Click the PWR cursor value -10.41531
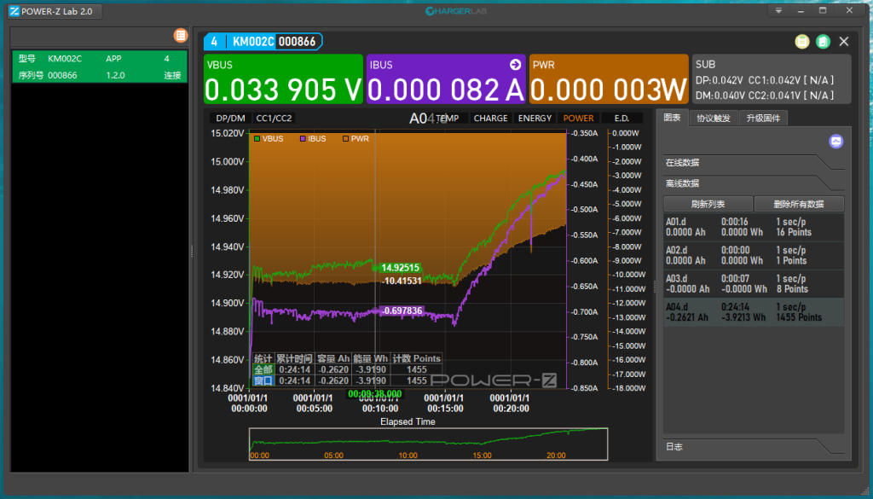This screenshot has width=873, height=499. click(402, 281)
